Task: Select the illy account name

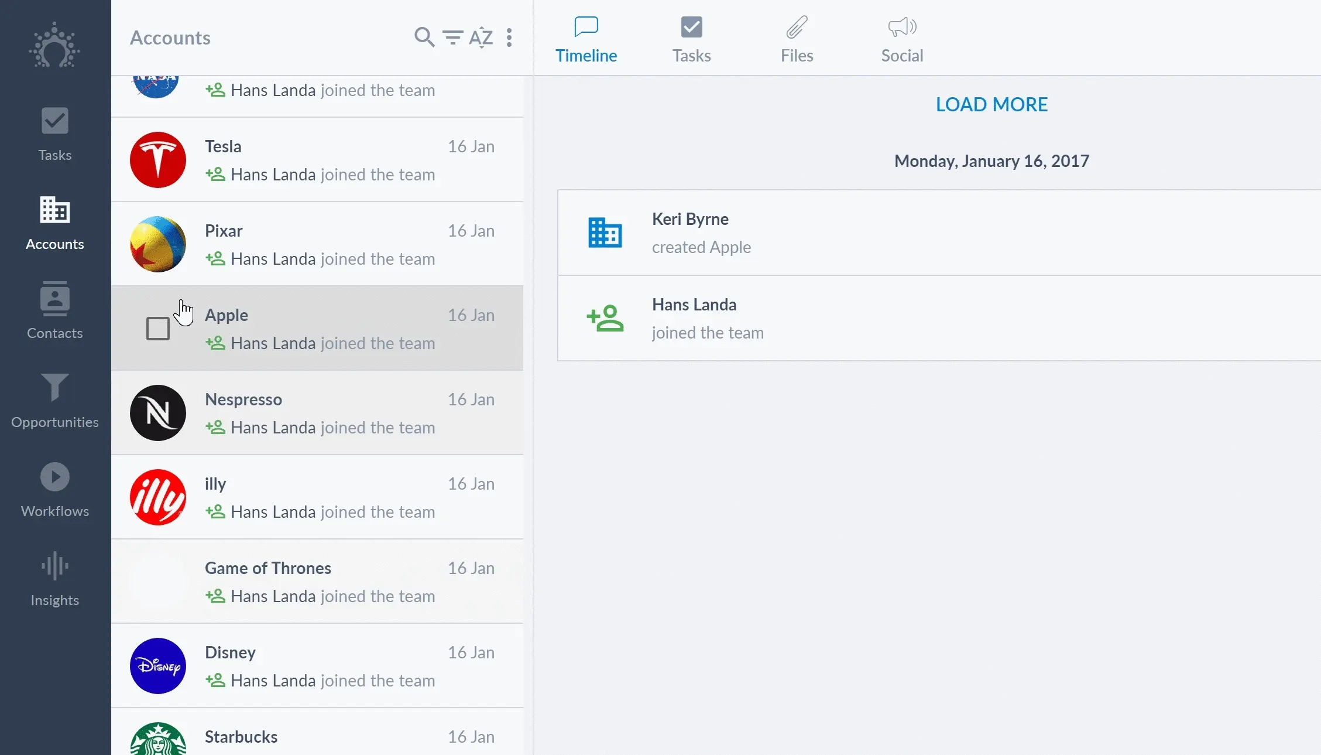Action: click(215, 484)
